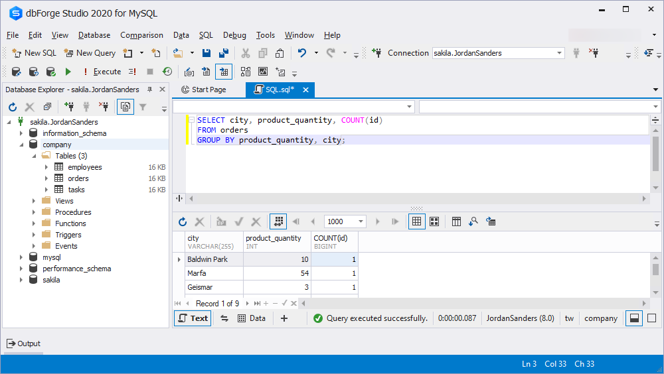The image size is (664, 374).
Task: Click the product_quantity column header
Action: click(278, 242)
